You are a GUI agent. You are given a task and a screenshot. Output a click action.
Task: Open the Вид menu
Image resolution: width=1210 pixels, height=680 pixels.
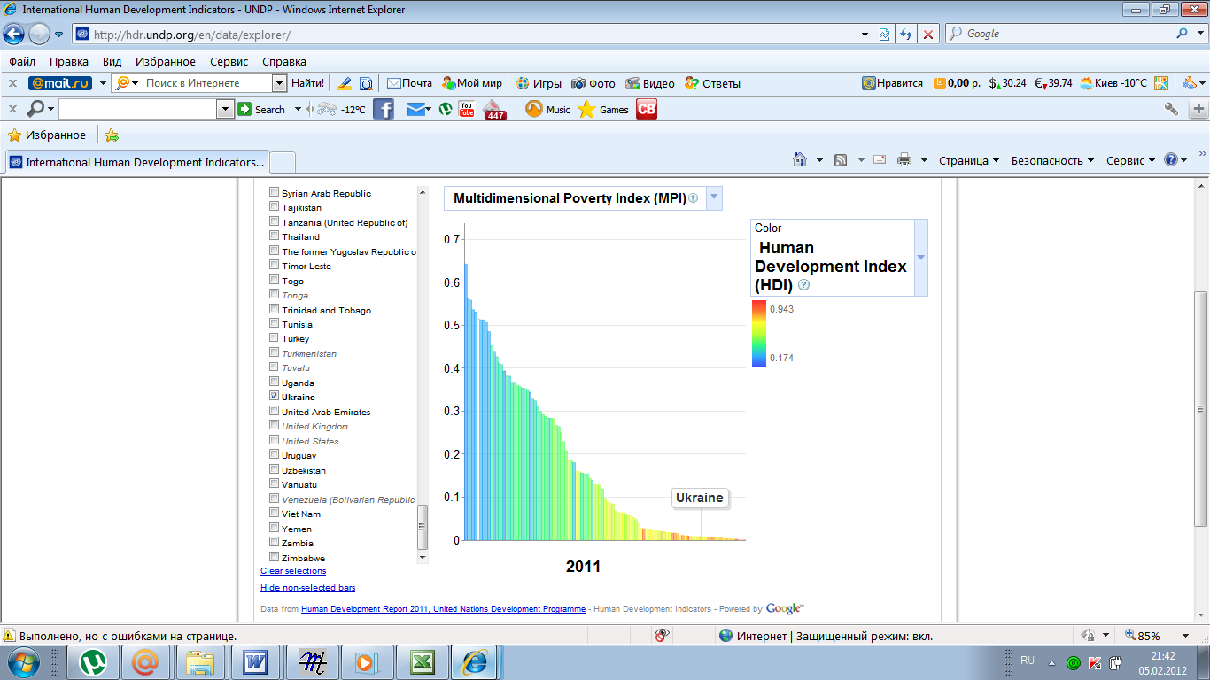pos(112,61)
